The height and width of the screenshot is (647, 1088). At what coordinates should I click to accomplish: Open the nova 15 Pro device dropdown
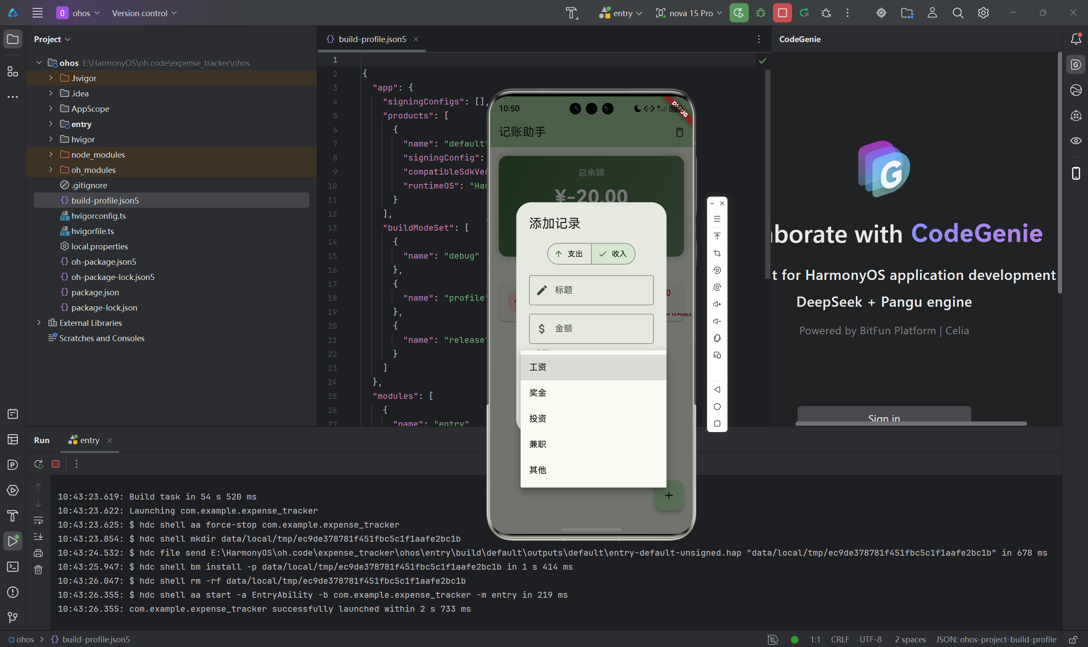coord(689,13)
